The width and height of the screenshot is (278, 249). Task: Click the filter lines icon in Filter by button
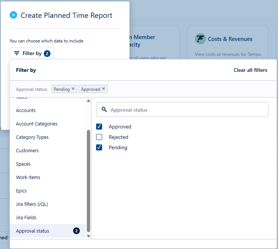pos(17,53)
